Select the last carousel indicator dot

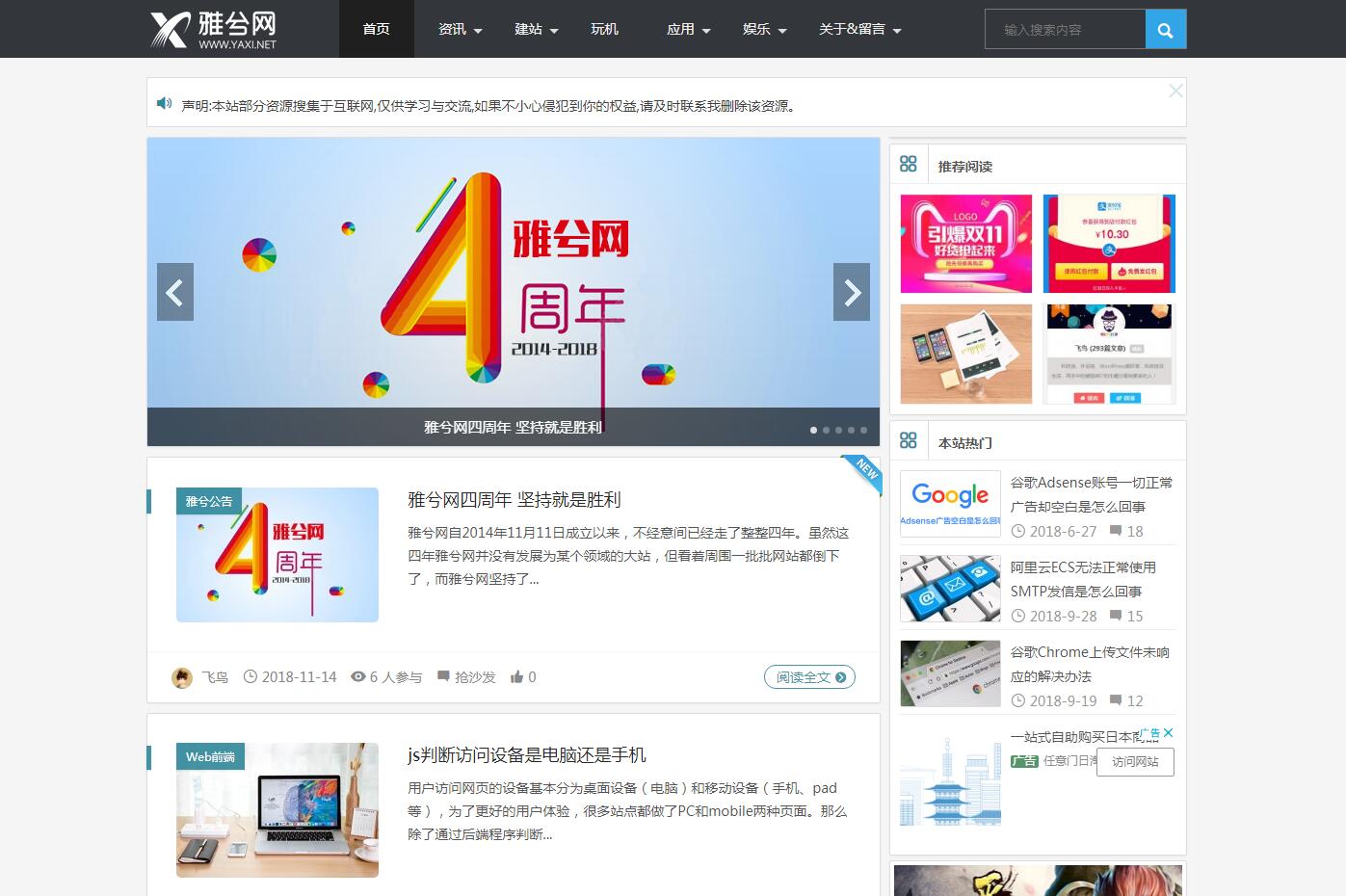click(863, 430)
